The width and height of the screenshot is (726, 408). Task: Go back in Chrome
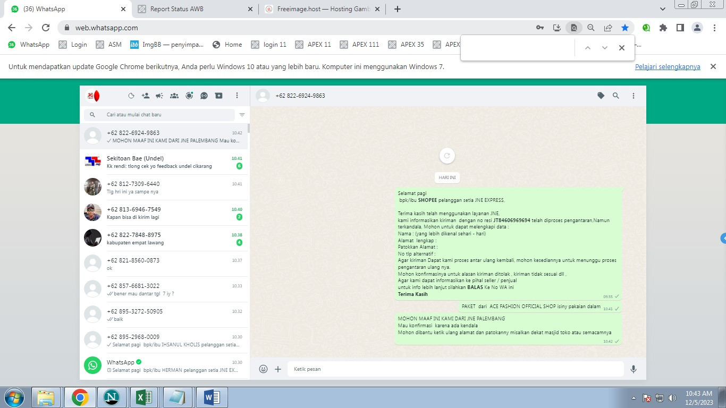point(12,28)
